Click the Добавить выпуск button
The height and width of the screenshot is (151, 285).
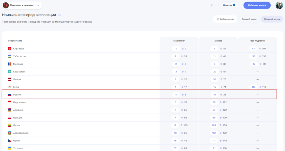[x=257, y=5]
